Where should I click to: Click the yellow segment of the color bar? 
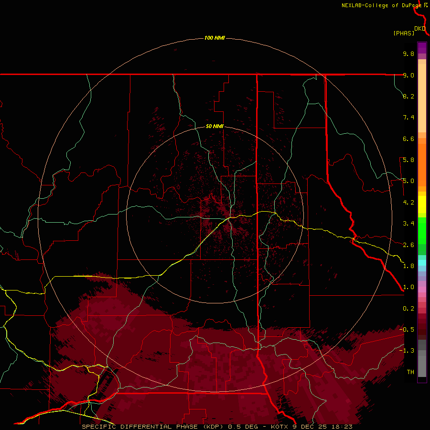[x=422, y=204]
